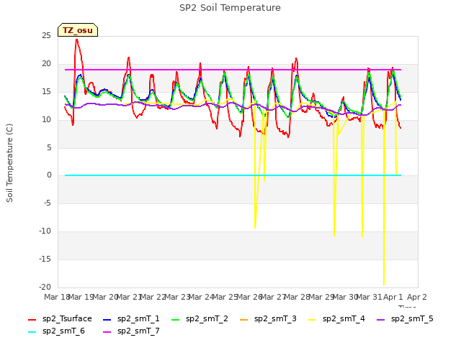Click the 15 y-axis tick label
Viewport: 461px width, 345px height.
coord(46,92)
